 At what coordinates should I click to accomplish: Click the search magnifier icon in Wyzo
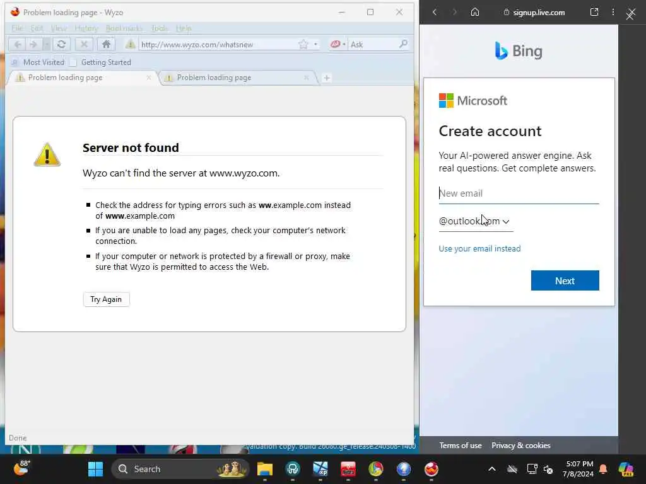tap(403, 44)
